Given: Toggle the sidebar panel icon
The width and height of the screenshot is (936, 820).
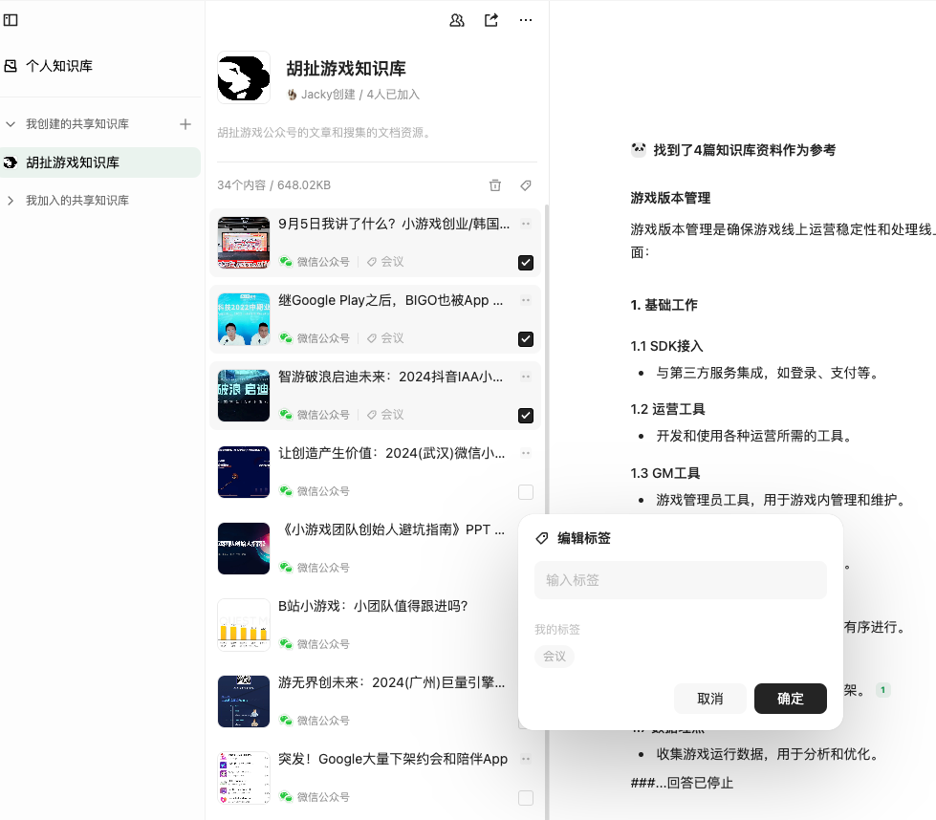Looking at the screenshot, I should (11, 20).
